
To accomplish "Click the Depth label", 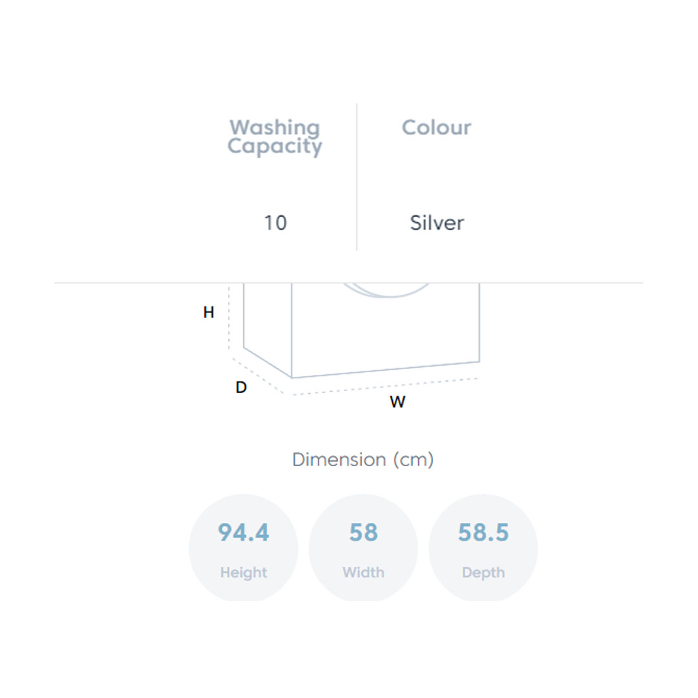I will pos(483,573).
